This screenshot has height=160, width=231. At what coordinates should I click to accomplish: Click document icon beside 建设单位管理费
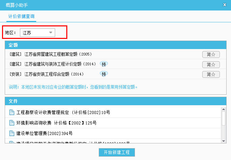click(x=12, y=133)
